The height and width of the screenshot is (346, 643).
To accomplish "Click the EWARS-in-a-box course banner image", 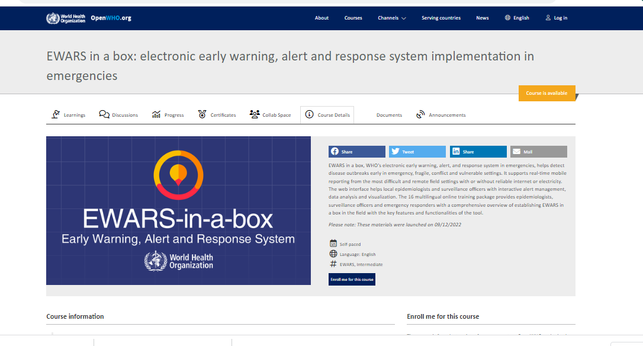I will tap(178, 210).
